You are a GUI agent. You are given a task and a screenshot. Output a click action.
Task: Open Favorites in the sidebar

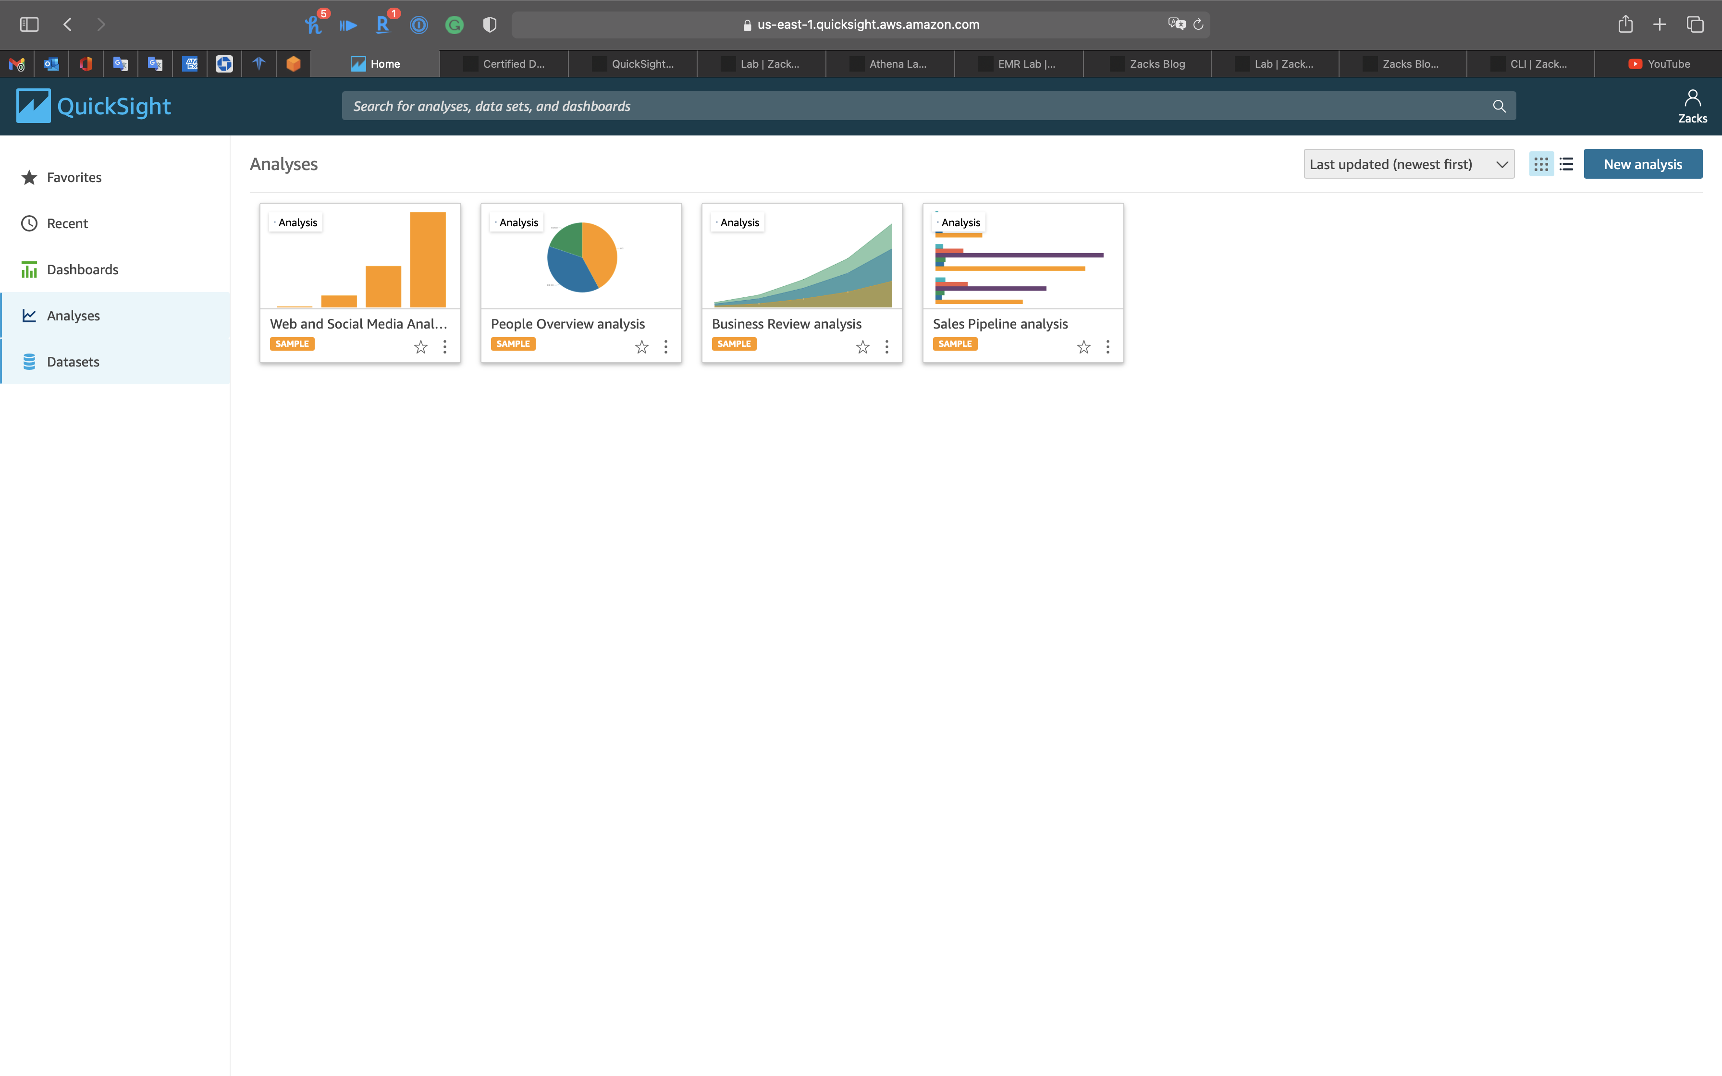click(74, 177)
